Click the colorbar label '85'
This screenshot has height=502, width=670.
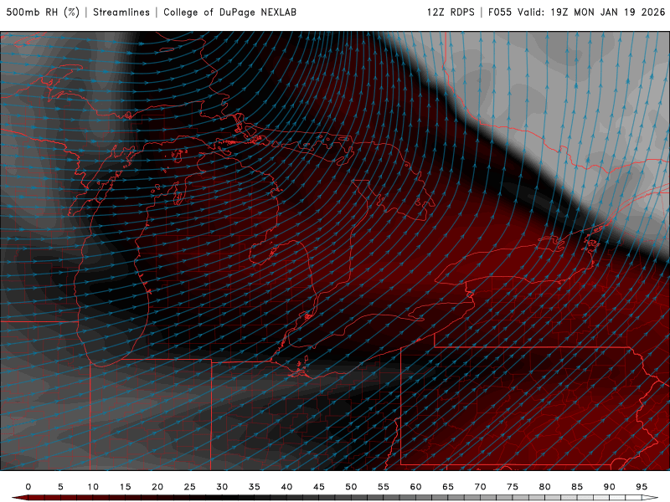point(577,487)
